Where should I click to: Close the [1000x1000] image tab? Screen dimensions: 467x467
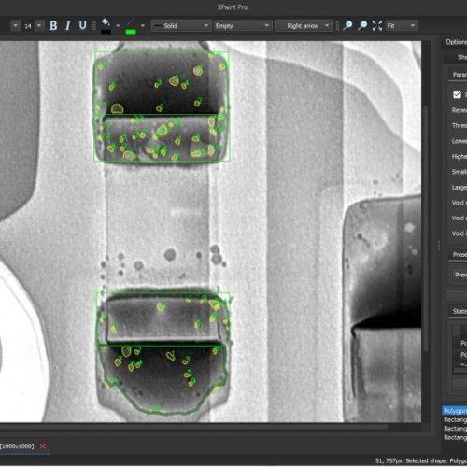point(43,446)
